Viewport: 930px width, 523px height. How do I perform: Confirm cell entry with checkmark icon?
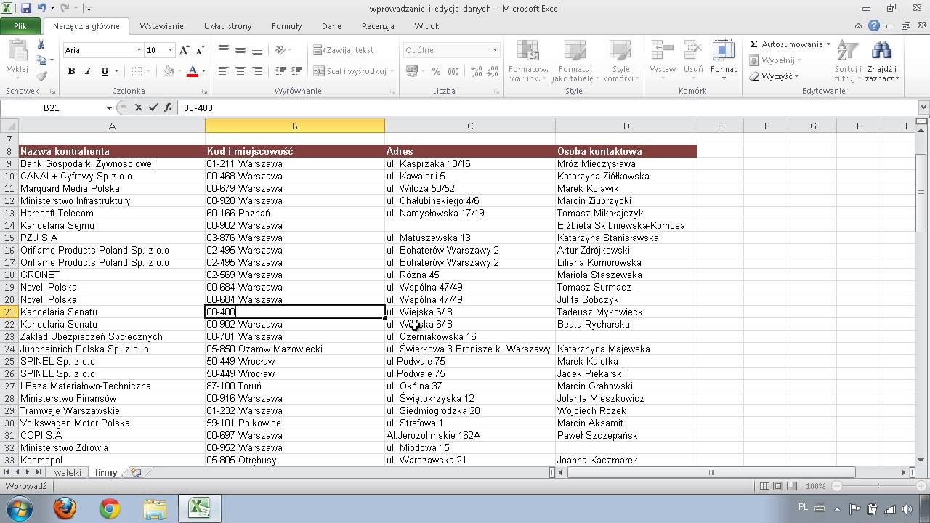153,108
